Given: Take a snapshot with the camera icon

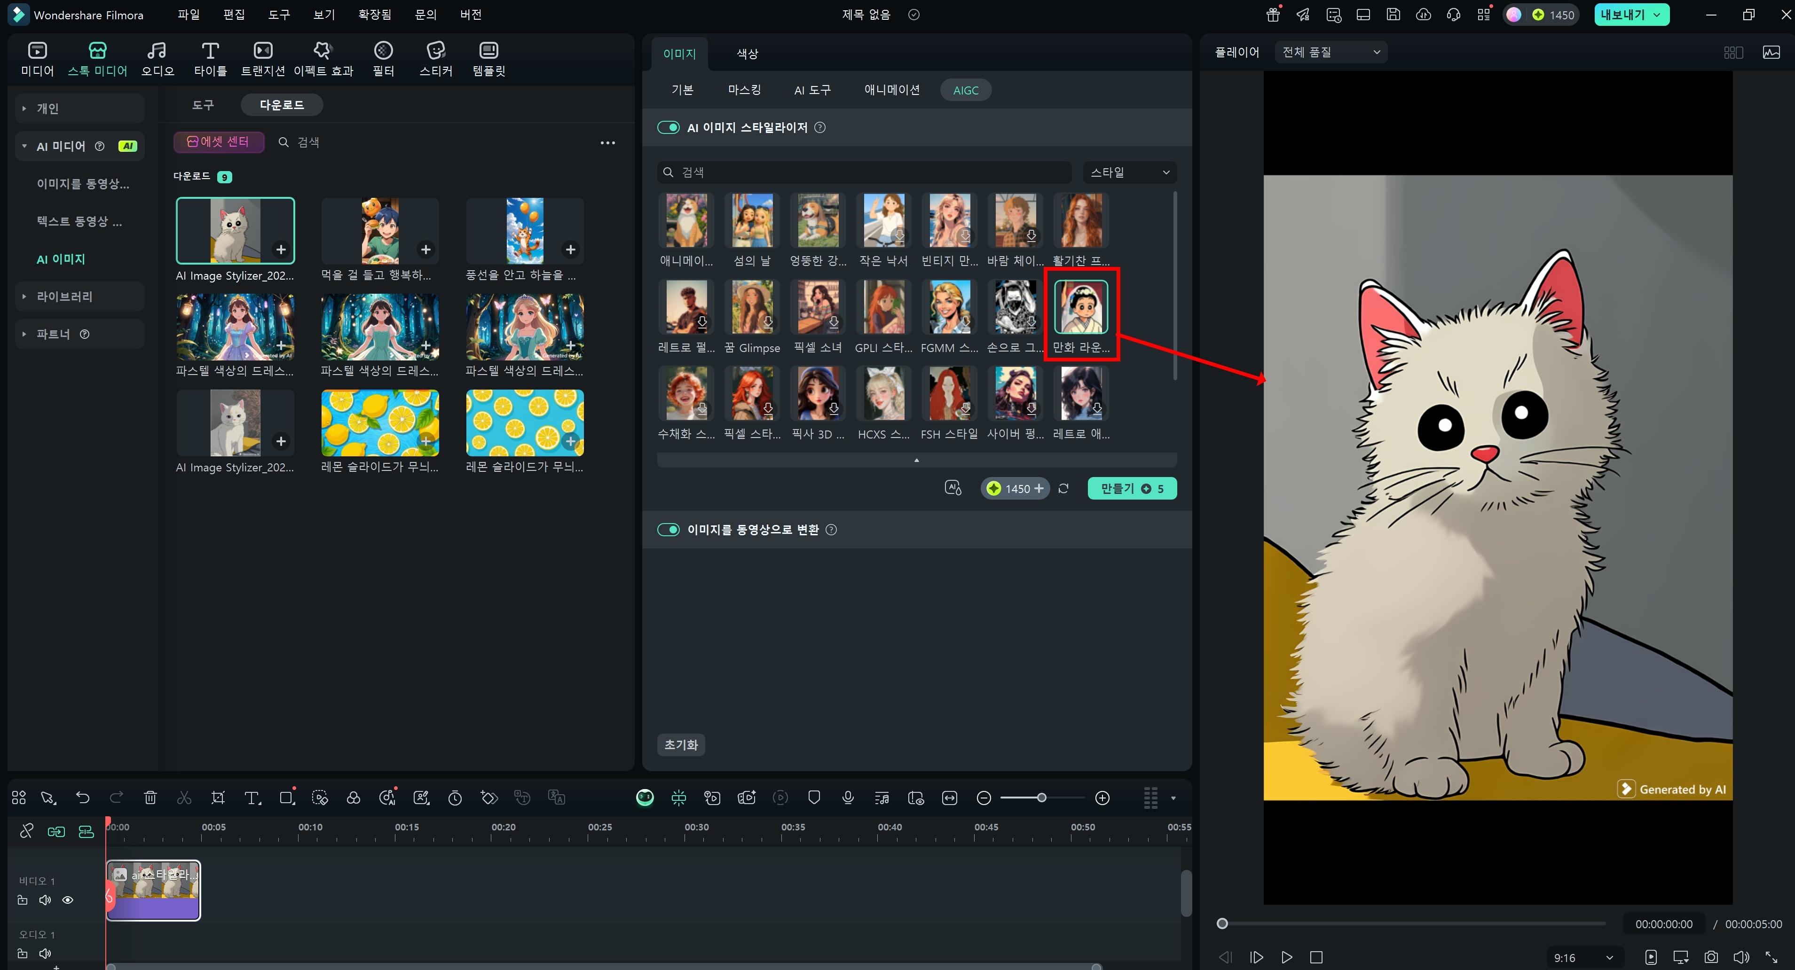Looking at the screenshot, I should tap(1711, 957).
